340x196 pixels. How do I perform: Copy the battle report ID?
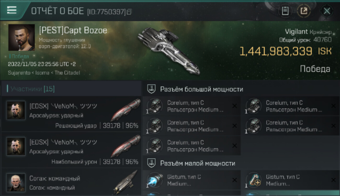[x=129, y=11]
